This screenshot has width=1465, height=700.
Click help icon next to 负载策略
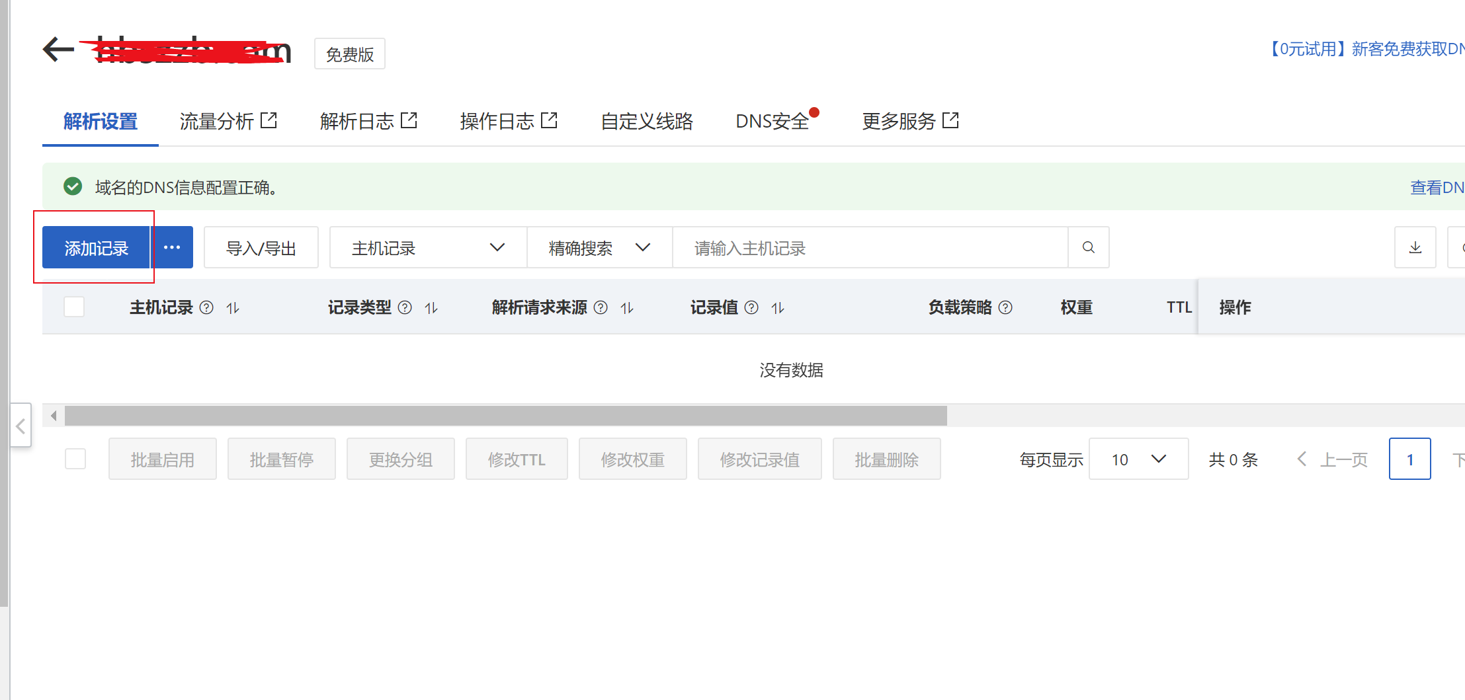coord(1005,307)
